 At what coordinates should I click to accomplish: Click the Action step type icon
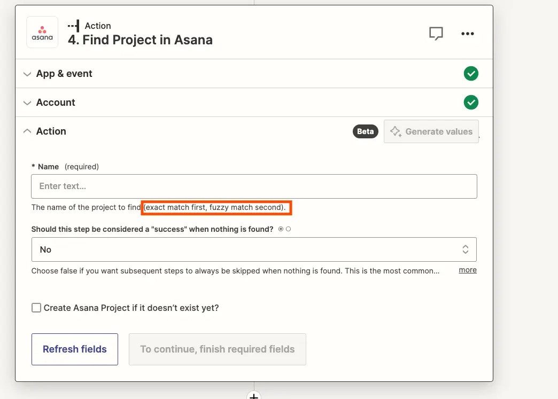click(x=74, y=26)
